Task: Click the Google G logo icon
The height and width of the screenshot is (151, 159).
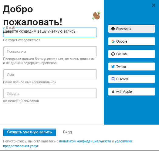Action: 113,41
